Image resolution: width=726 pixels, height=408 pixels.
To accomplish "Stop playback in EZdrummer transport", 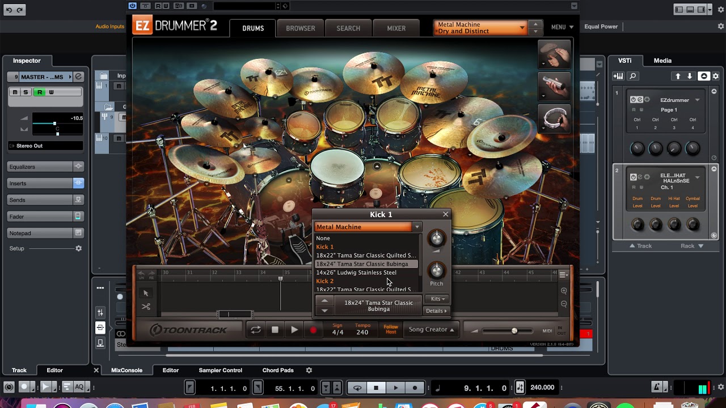I will (x=275, y=330).
